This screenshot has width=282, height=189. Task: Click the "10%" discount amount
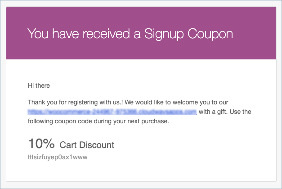pyautogui.click(x=41, y=144)
